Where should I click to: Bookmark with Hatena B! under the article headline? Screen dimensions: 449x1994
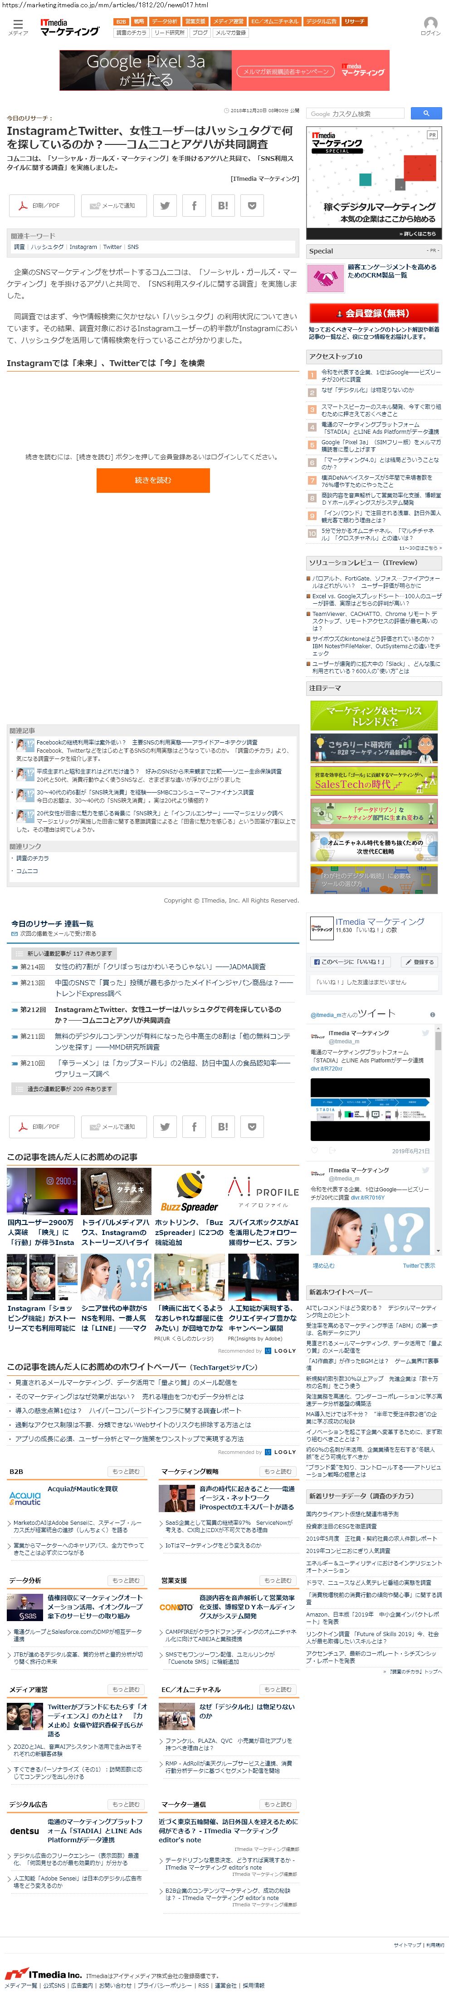223,205
